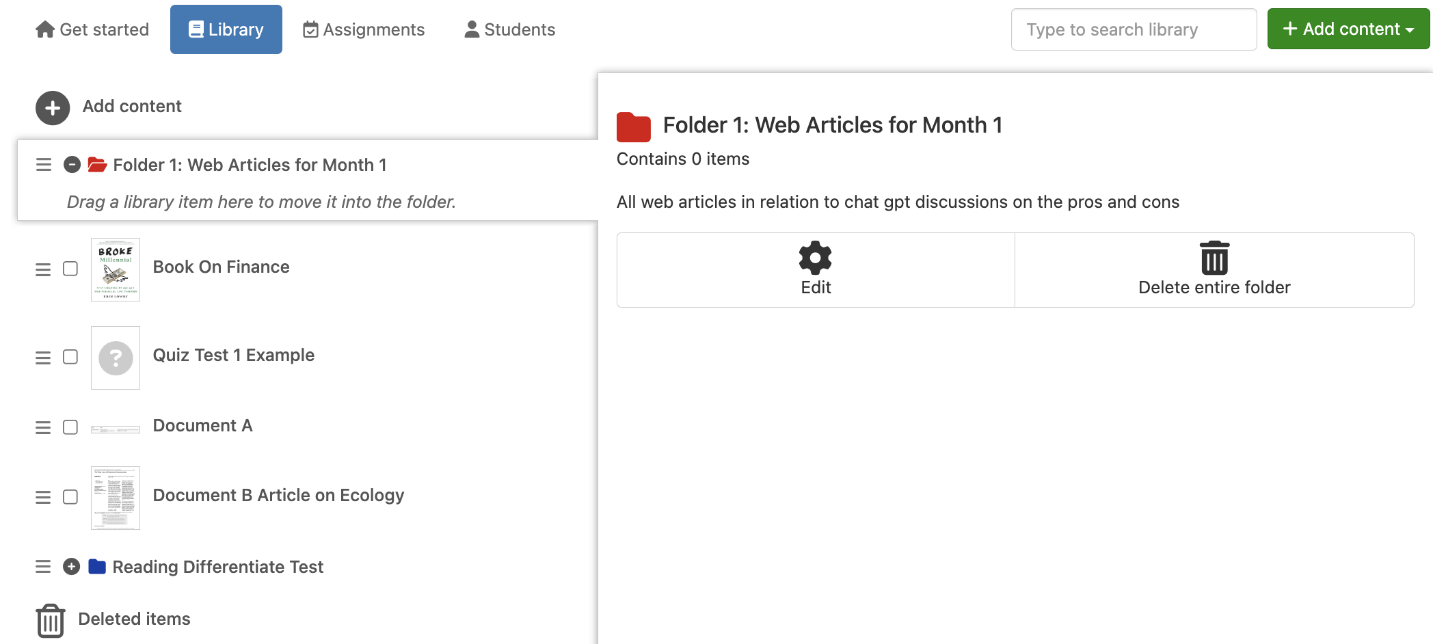
Task: Expand the Reading Differentiate Test folder
Action: [72, 567]
